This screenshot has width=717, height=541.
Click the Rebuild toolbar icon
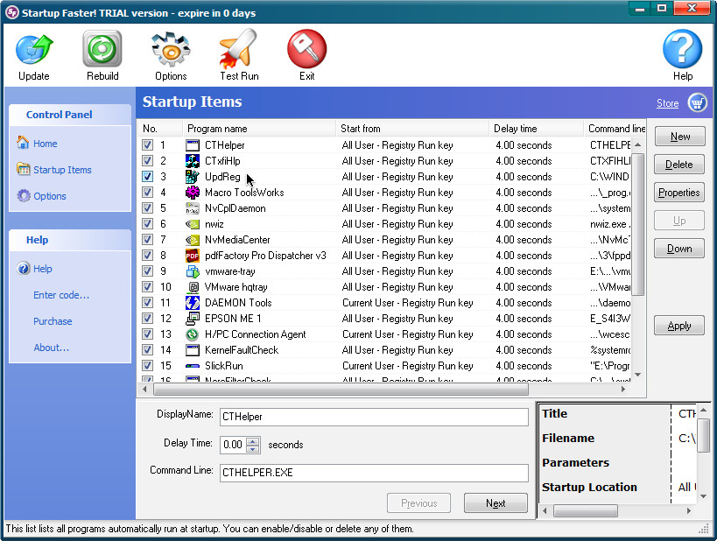(102, 48)
